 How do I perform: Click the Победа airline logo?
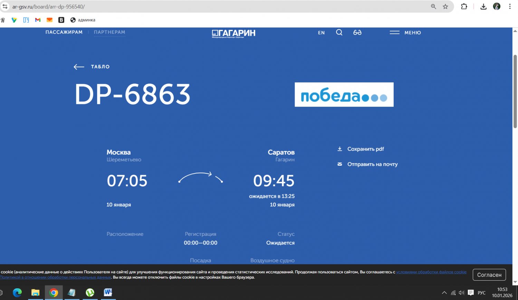click(344, 95)
